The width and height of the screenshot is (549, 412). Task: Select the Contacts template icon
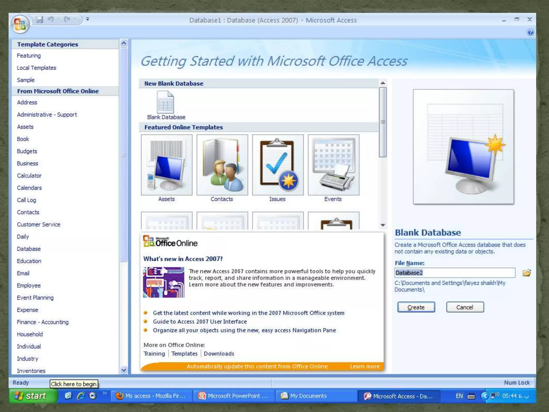click(x=222, y=165)
